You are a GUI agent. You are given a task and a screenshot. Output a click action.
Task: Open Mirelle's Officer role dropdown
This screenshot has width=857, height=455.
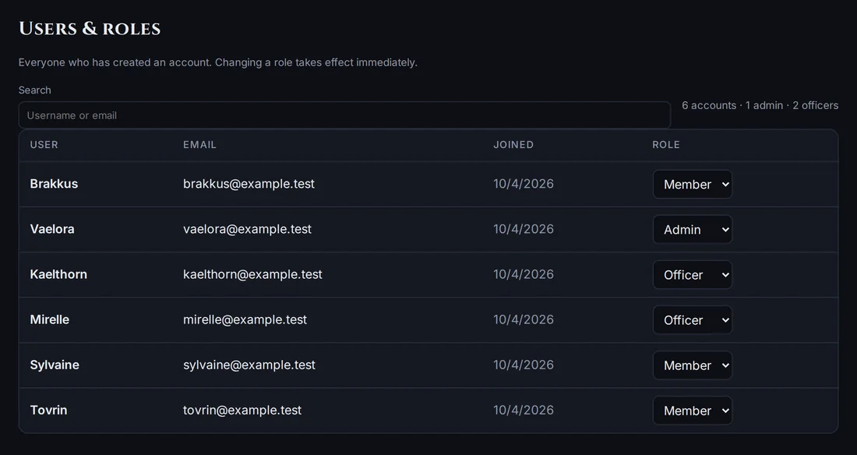coord(693,320)
